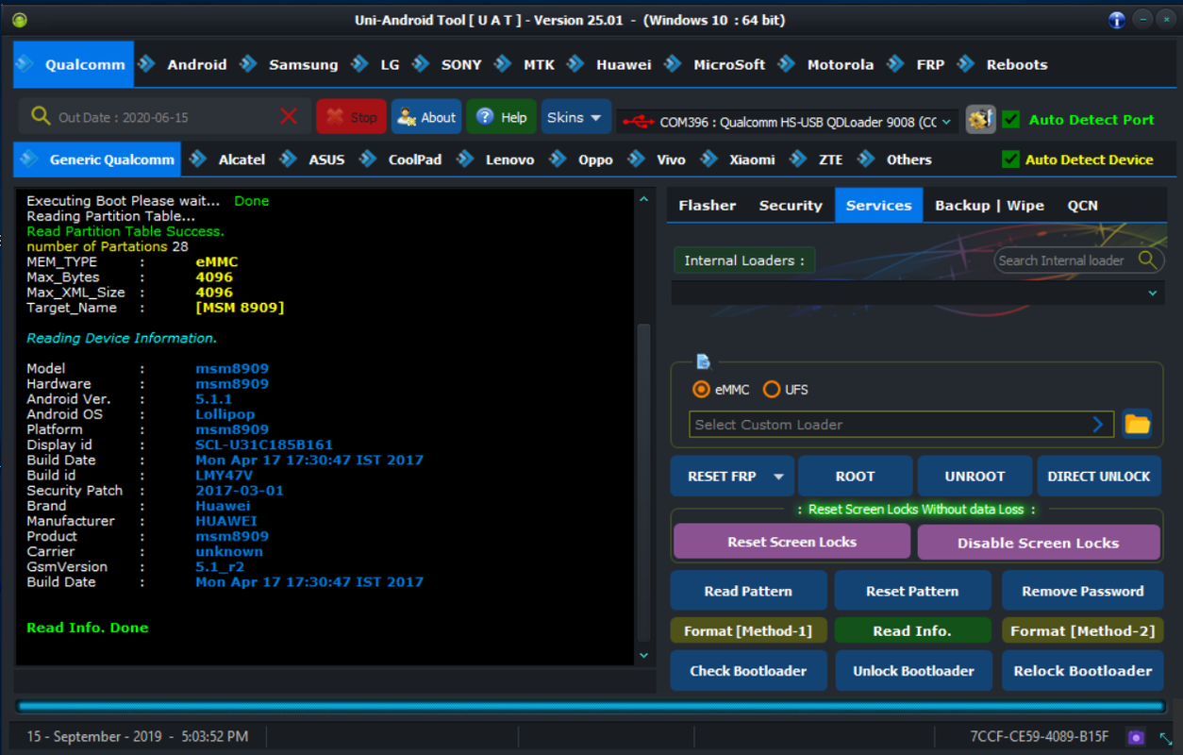This screenshot has width=1183, height=755.
Task: Uncheck Auto Detect Device
Action: 1010,159
